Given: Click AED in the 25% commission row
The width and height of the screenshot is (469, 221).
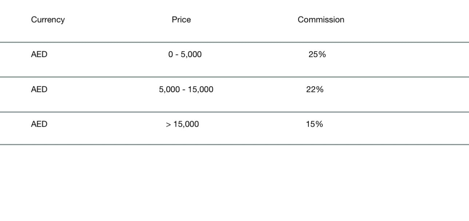Looking at the screenshot, I should [x=39, y=55].
